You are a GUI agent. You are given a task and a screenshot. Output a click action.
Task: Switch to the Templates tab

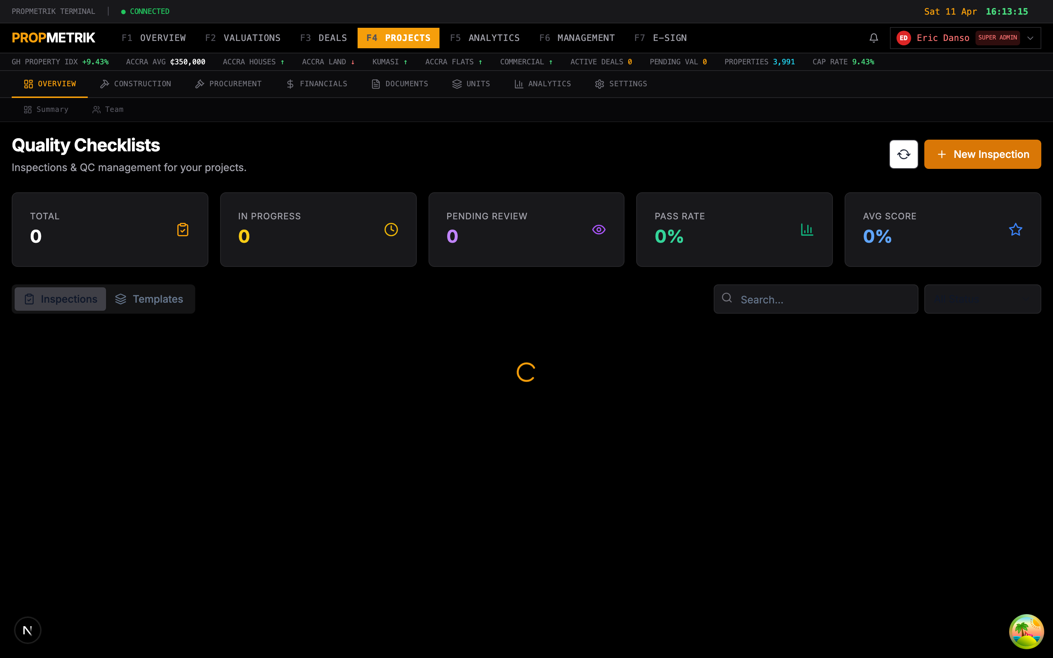coord(149,299)
